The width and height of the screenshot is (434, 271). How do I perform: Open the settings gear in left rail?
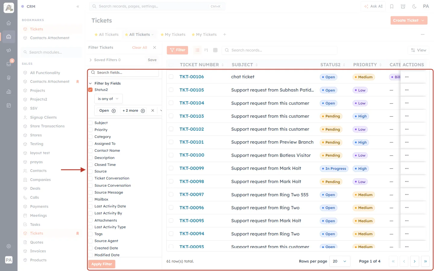coord(9,246)
